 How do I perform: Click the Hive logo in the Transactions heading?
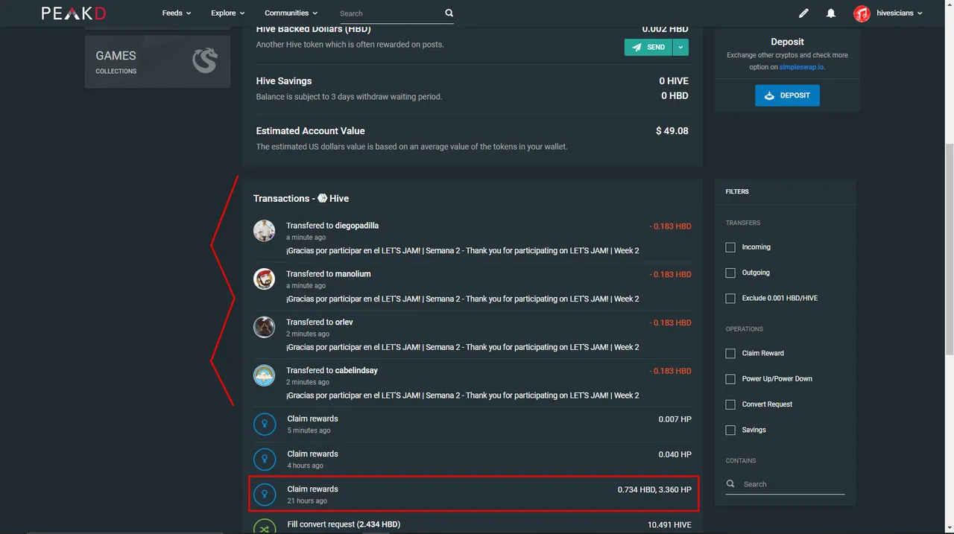[x=323, y=198]
